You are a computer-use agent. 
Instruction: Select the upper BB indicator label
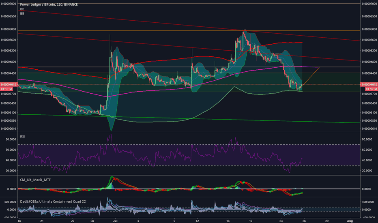(22, 9)
